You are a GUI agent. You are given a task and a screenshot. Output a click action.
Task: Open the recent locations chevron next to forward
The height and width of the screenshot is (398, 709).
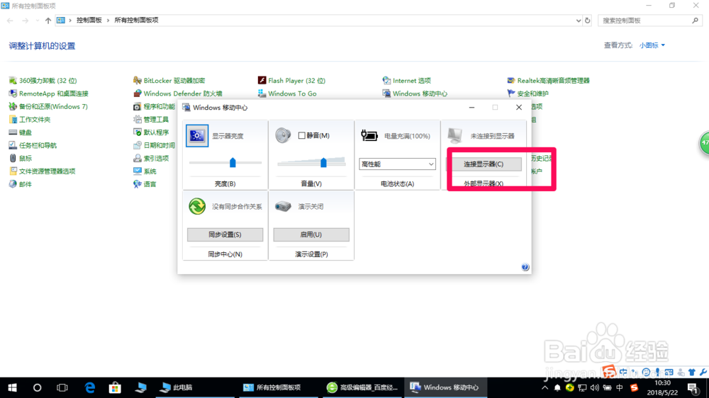pos(37,21)
